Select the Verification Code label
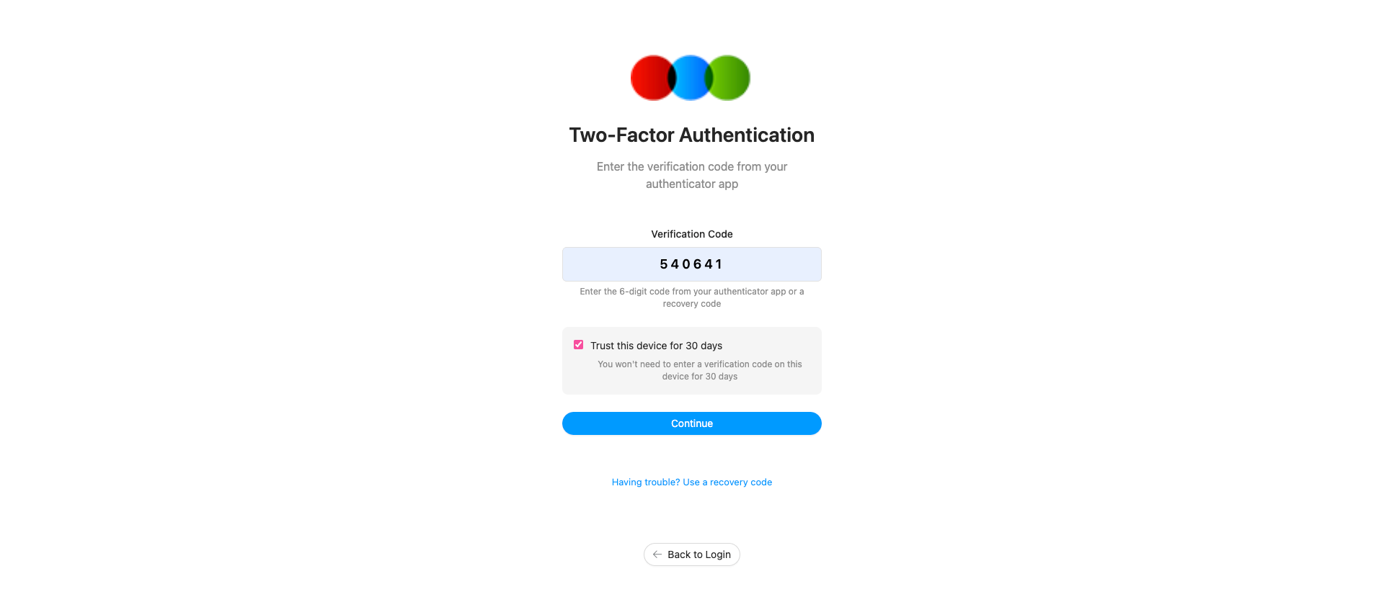1384x602 pixels. [x=691, y=234]
